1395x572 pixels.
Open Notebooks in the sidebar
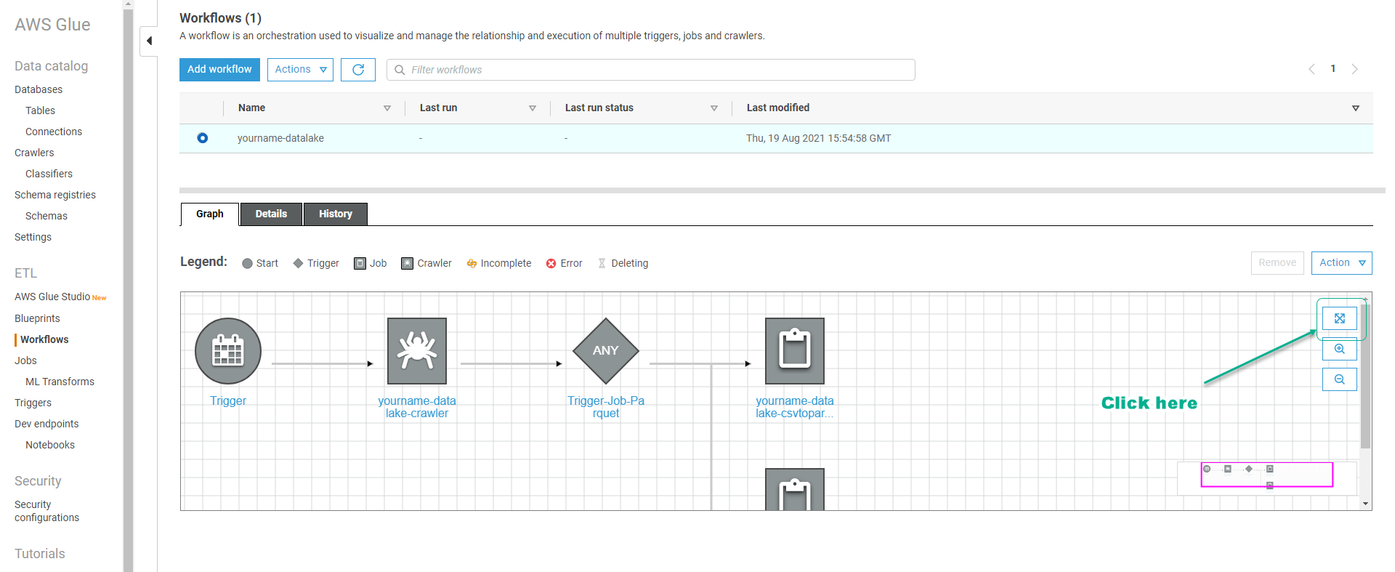50,445
